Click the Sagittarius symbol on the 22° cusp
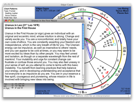Screen dimensions: 135x103 [x=105, y=86]
